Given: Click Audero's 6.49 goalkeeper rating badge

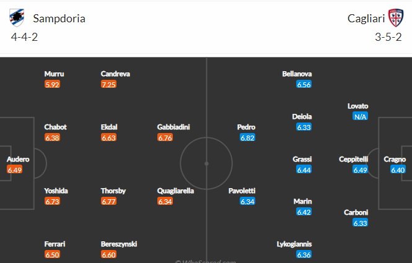Looking at the screenshot, I should [x=14, y=170].
